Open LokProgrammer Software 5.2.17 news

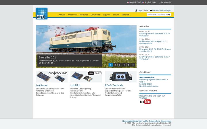coord(154,58)
